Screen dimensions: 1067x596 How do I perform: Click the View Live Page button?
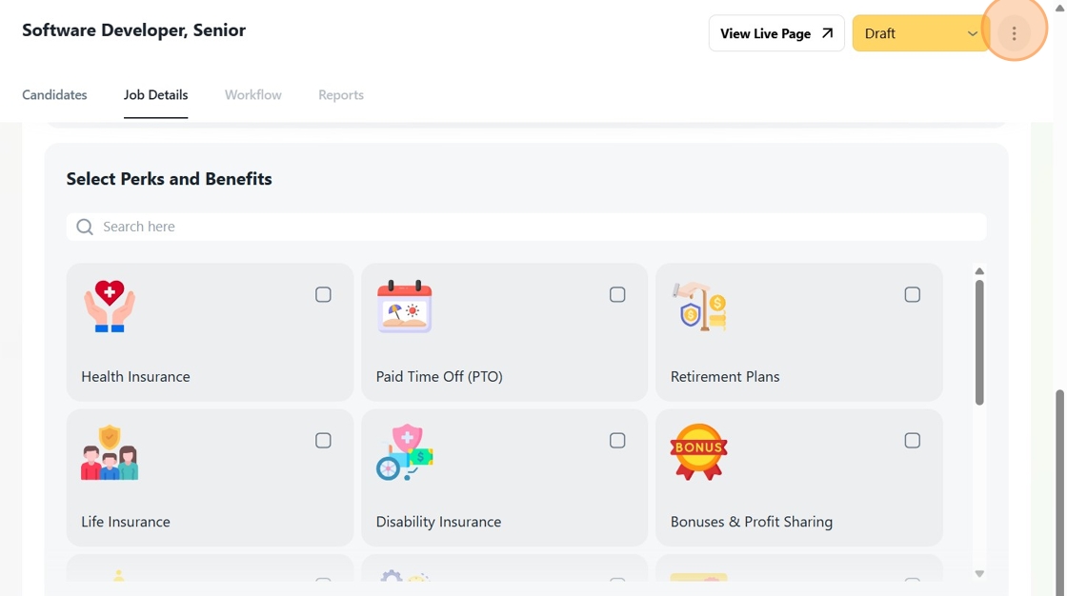pos(776,33)
